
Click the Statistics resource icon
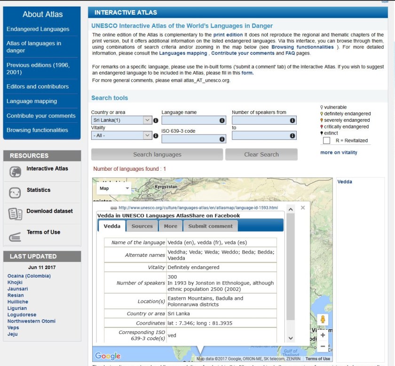pyautogui.click(x=15, y=193)
